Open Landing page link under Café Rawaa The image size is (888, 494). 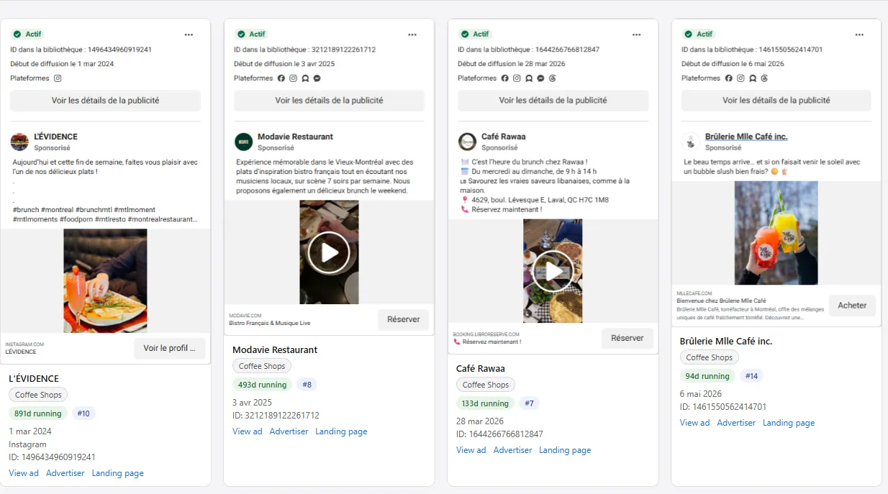click(566, 450)
